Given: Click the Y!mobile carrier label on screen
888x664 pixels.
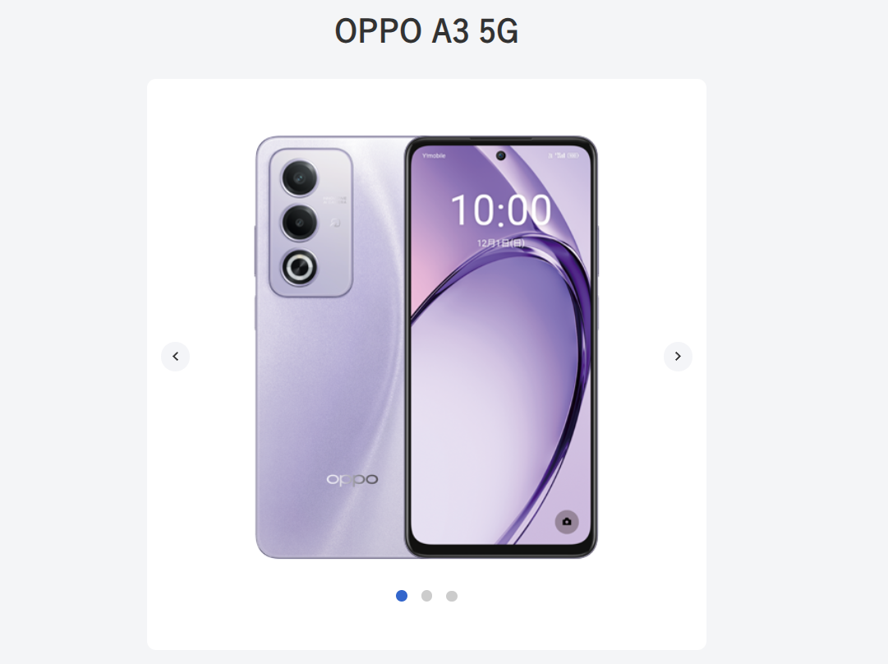Looking at the screenshot, I should [434, 156].
